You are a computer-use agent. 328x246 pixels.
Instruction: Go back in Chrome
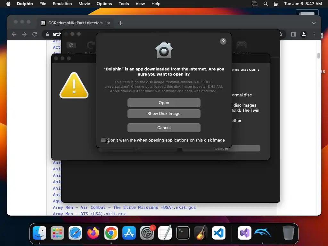tap(14, 34)
